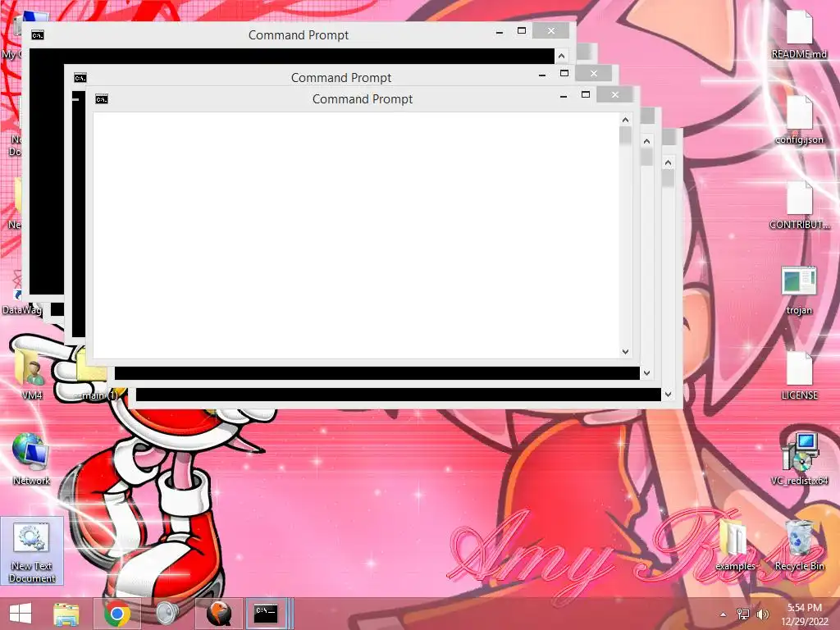This screenshot has width=840, height=630.
Task: Click front Command Prompt scrollbar down arrow
Action: point(625,351)
